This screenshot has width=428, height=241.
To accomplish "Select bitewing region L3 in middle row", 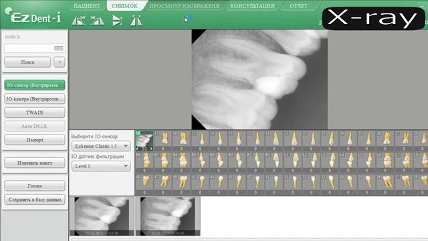I will click(x=330, y=162).
